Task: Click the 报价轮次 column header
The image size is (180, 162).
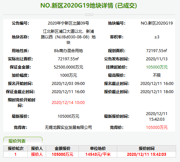Action: click(x=16, y=149)
